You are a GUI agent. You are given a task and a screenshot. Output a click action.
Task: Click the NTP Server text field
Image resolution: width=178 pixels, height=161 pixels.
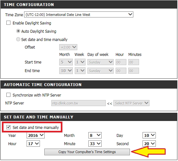pyautogui.click(x=79, y=103)
